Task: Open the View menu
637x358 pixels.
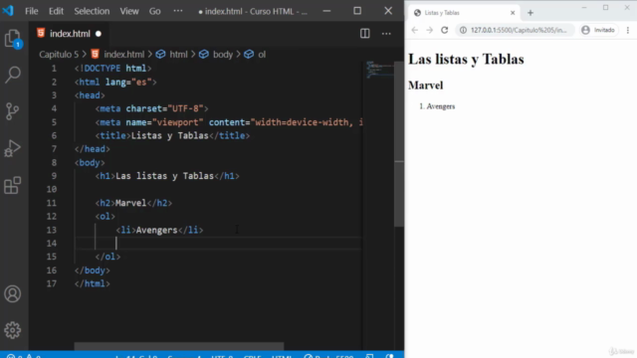Action: tap(129, 11)
